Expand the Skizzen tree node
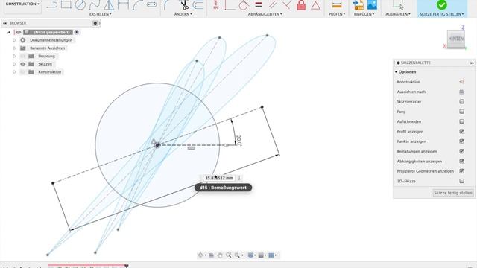The image size is (477, 268). [14, 64]
